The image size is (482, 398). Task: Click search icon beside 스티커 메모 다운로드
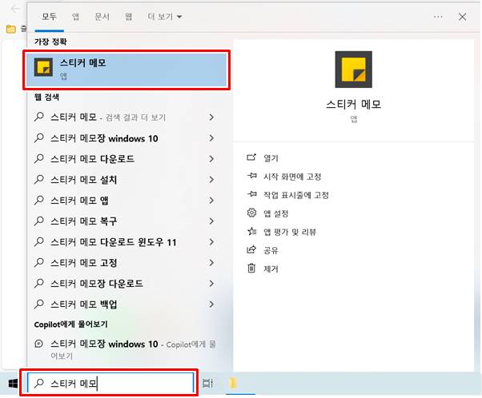pyautogui.click(x=39, y=159)
